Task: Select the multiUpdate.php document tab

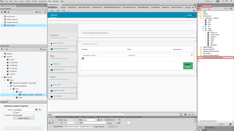Action: [x=54, y=5]
